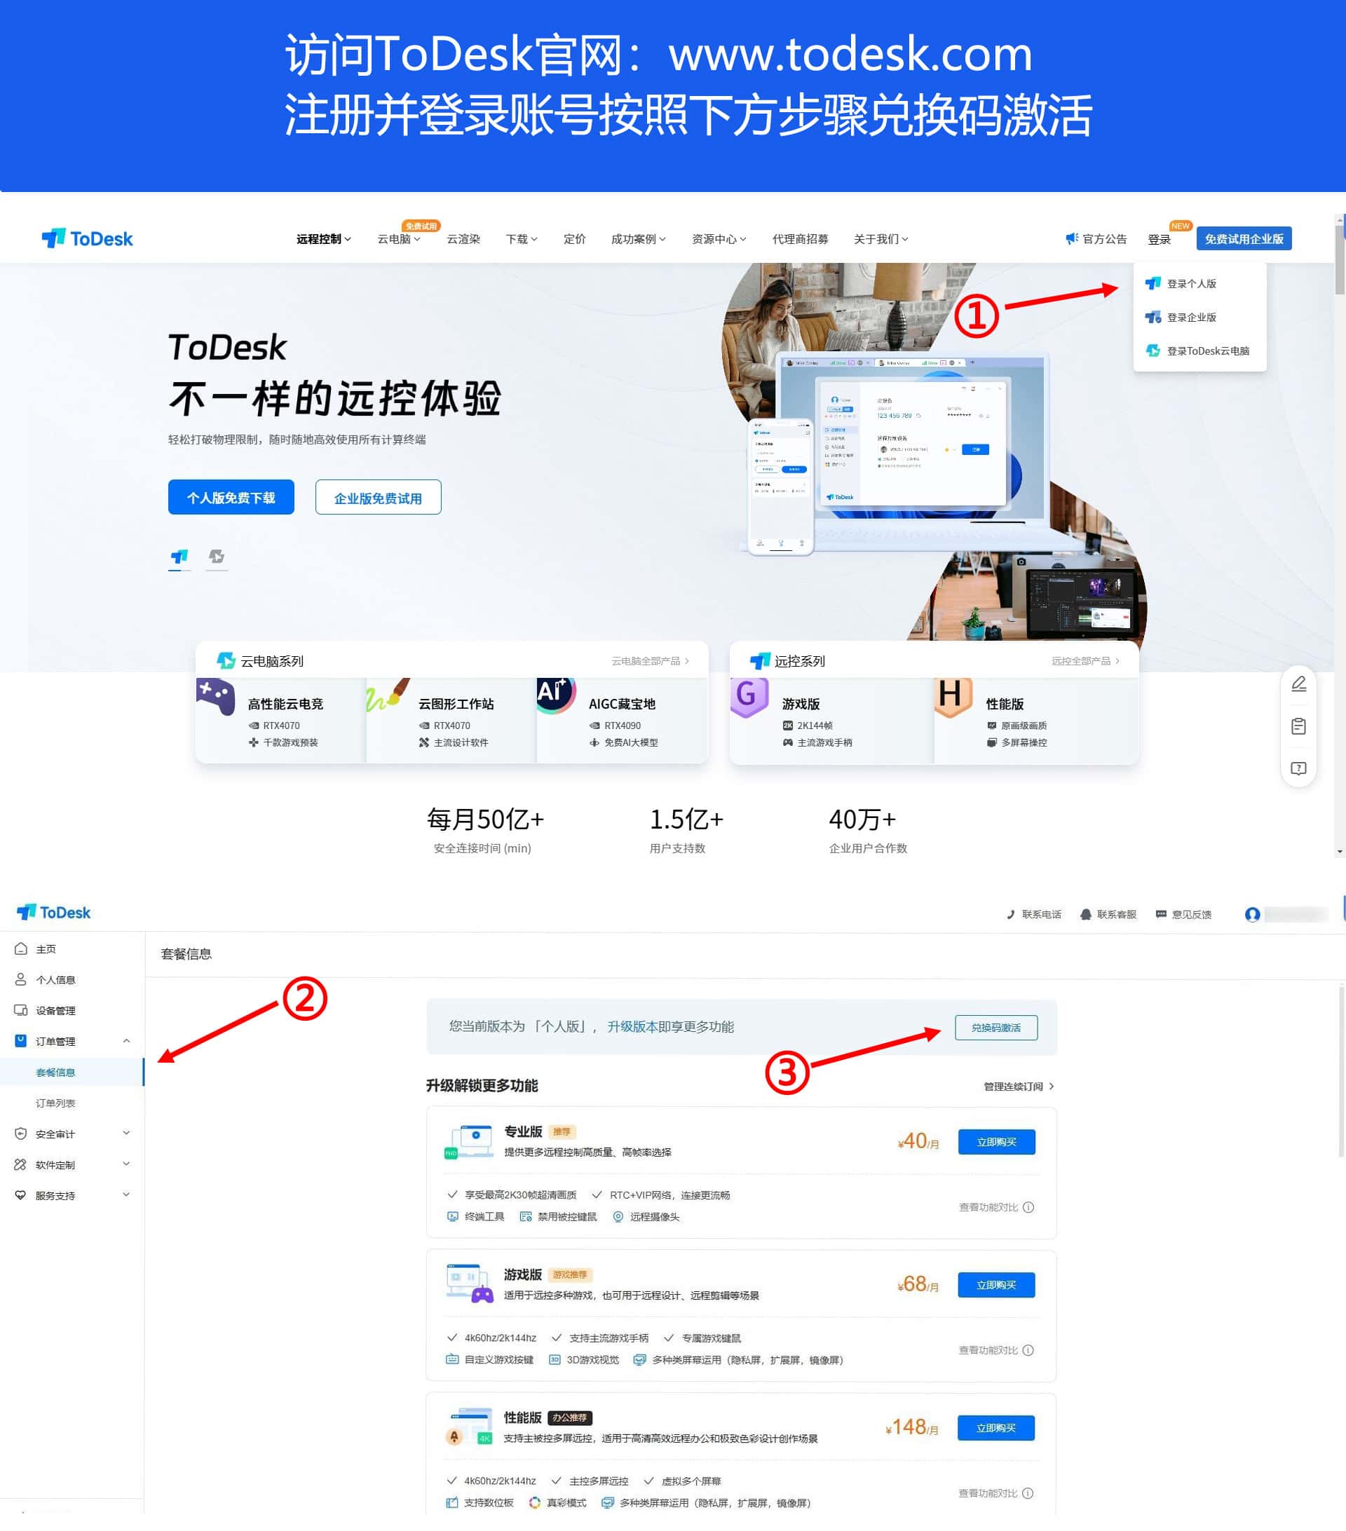Open 官方公告 megaphone announcement
This screenshot has width=1346, height=1531.
click(1096, 239)
